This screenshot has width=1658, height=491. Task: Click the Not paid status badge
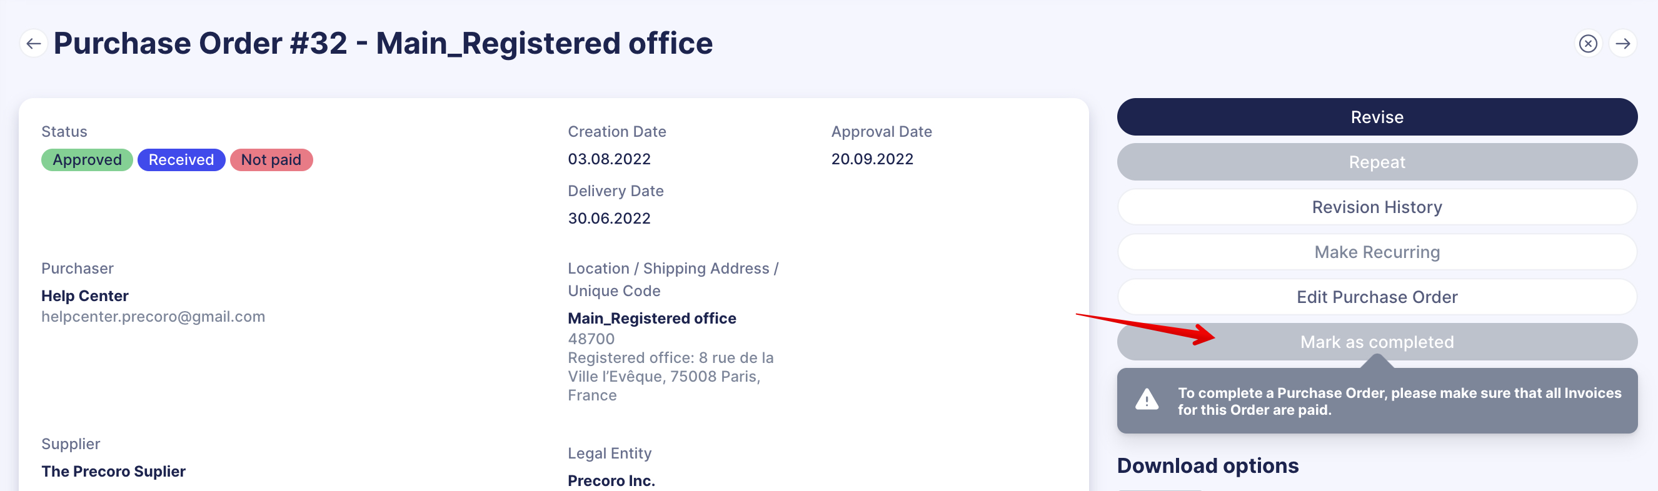(x=271, y=159)
